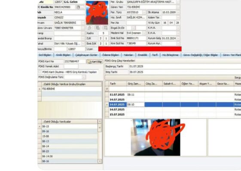
Task: Click the Kart Bilgi button
Action: point(95,62)
